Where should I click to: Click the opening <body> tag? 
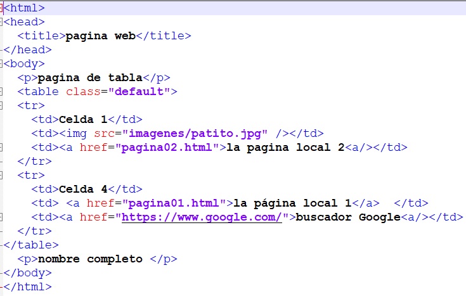tap(24, 63)
